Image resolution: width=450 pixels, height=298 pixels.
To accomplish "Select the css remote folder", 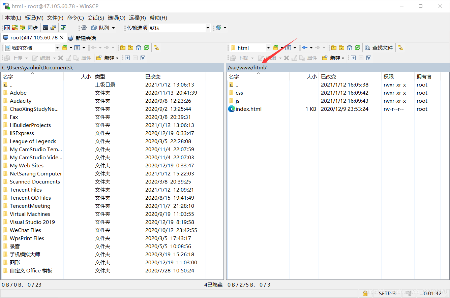I will [239, 93].
